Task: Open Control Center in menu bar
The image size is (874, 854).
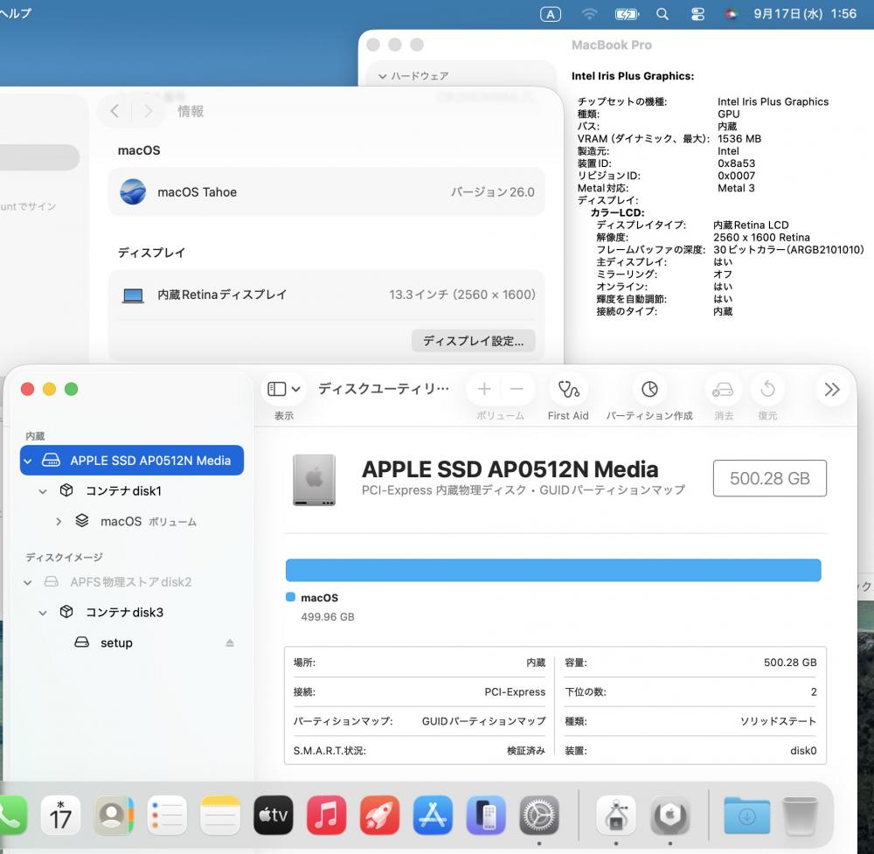Action: coord(697,14)
